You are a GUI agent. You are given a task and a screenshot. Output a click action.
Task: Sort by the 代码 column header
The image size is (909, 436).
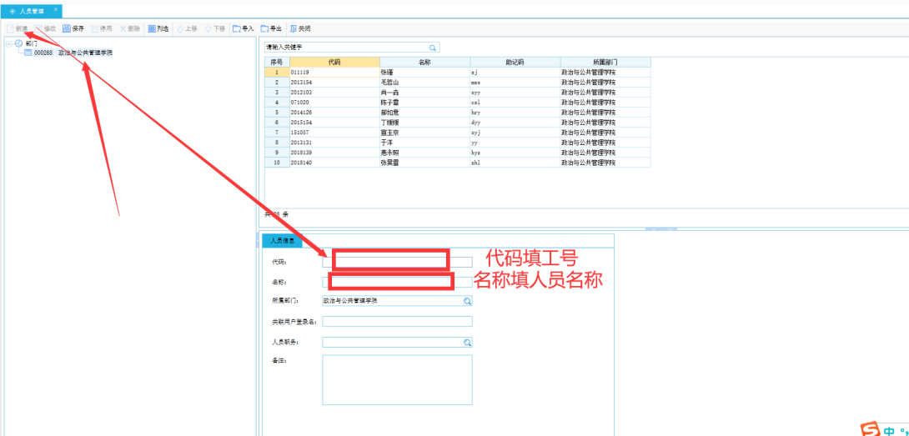click(x=334, y=62)
